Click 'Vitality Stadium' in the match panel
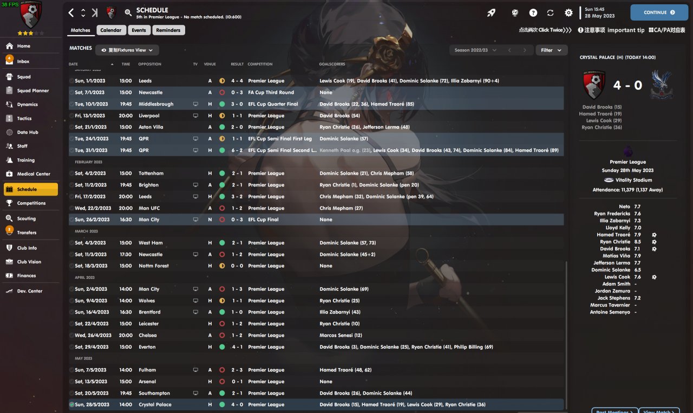This screenshot has width=693, height=413. tap(633, 180)
